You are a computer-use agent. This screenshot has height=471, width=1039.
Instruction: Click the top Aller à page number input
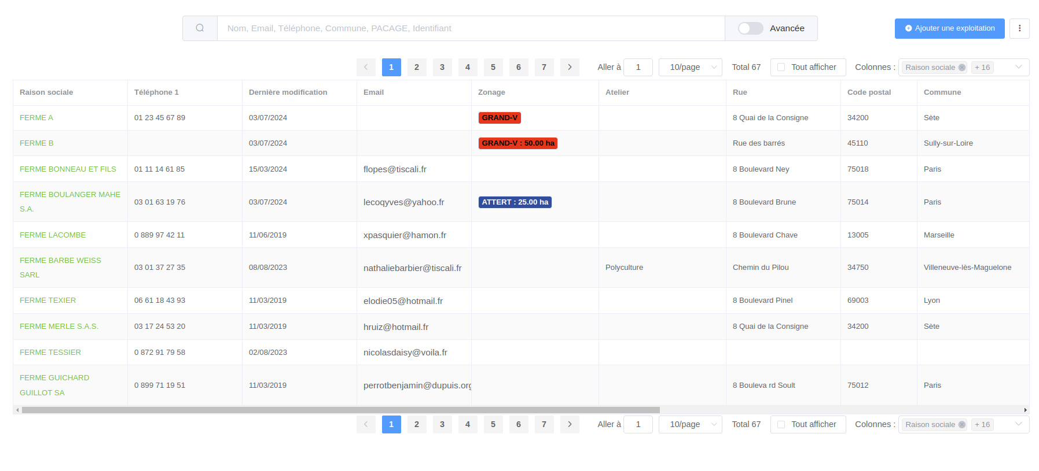point(638,67)
